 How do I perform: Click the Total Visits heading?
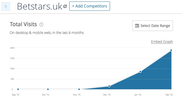(x=23, y=24)
